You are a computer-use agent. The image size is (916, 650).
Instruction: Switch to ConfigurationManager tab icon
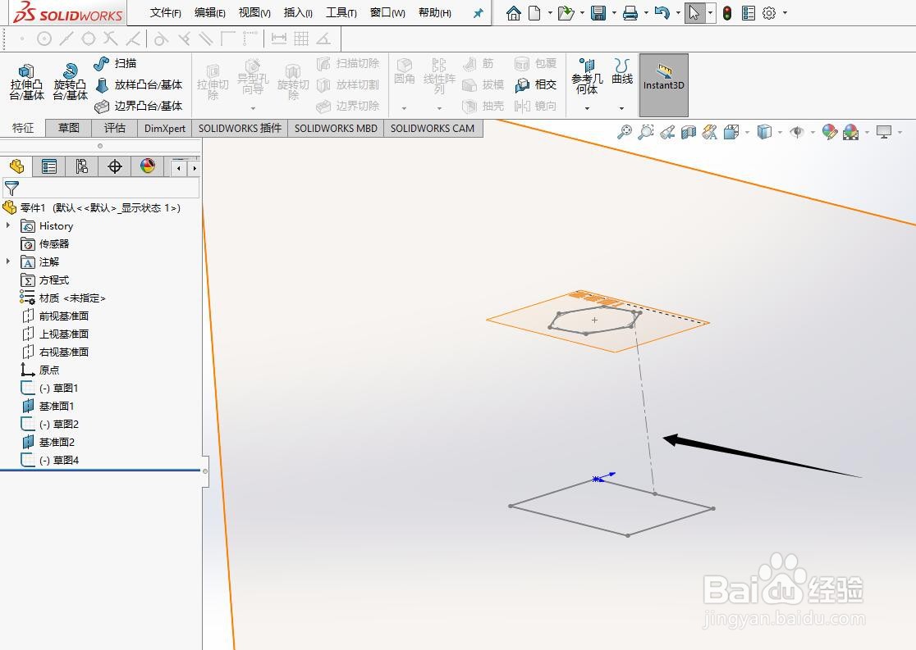(x=82, y=167)
